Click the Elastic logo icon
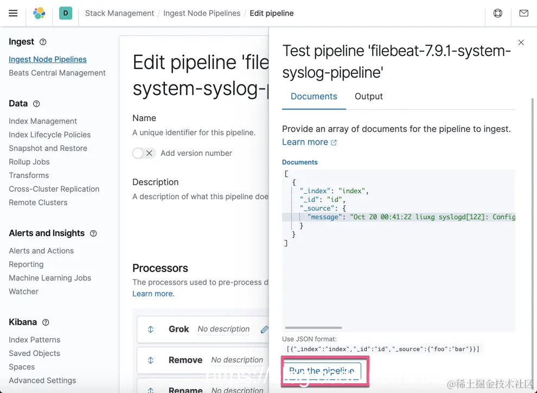 point(40,13)
